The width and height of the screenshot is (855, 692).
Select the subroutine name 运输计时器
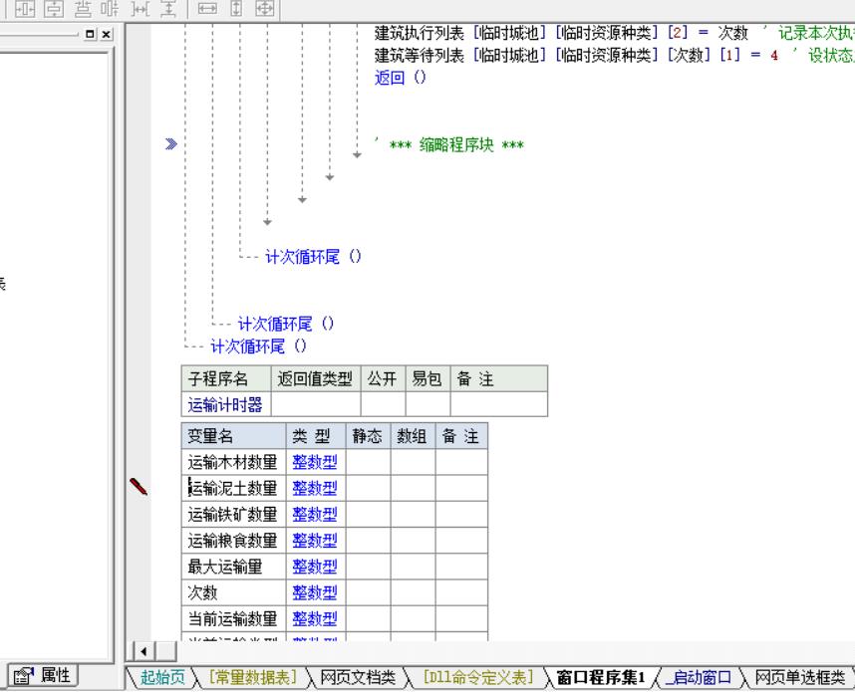point(225,404)
